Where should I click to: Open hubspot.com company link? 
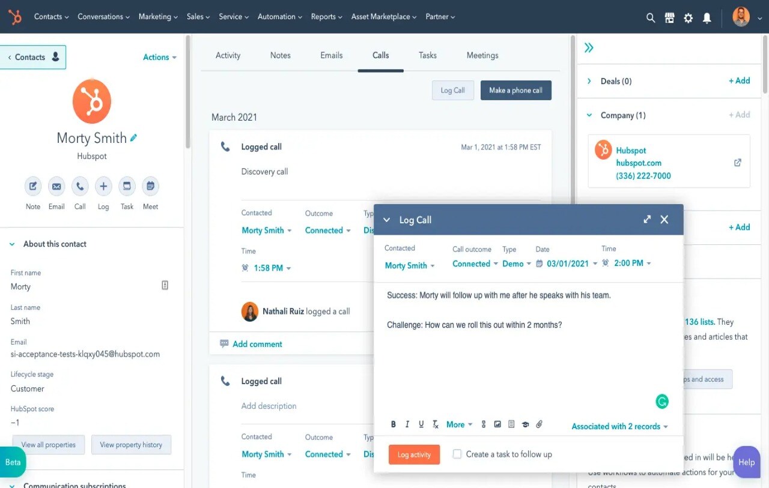[x=639, y=163]
